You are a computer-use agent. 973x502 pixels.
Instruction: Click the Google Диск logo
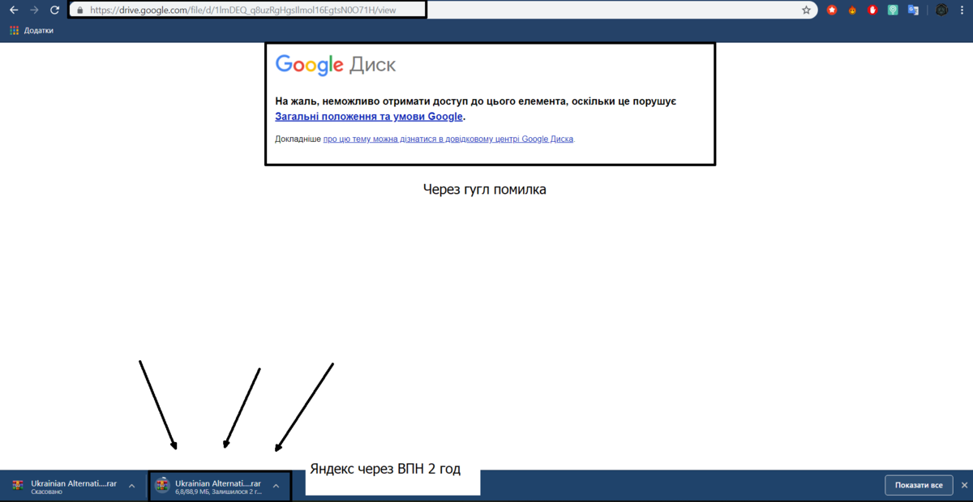click(x=336, y=65)
